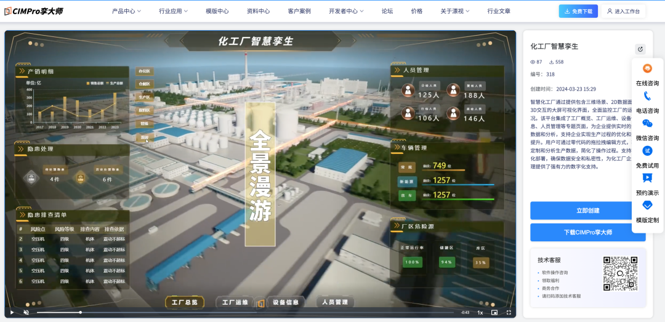This screenshot has width=665, height=322.
Task: Open 在线咨询 online consultation icon
Action: 647,68
